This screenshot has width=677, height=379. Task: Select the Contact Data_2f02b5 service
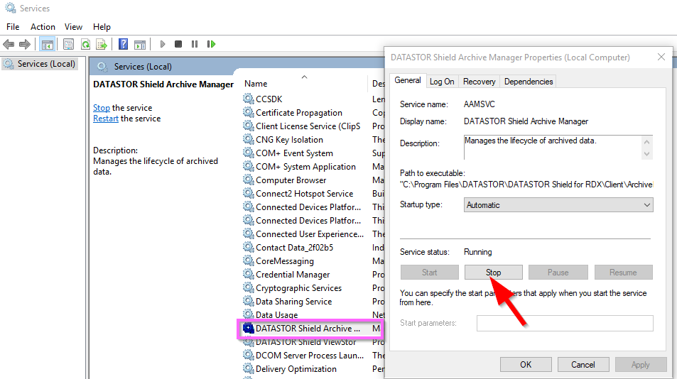(x=295, y=248)
